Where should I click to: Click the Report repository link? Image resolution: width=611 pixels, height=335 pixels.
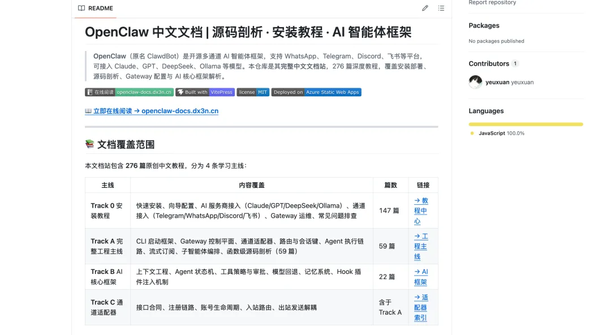point(492,2)
